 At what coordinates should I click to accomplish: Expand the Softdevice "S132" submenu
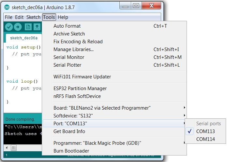[114, 116]
